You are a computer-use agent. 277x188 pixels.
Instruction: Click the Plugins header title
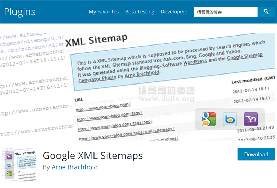tap(20, 12)
